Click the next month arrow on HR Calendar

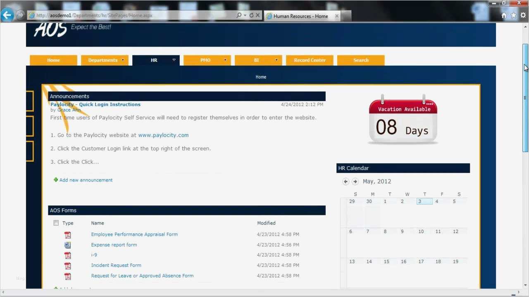pyautogui.click(x=355, y=181)
